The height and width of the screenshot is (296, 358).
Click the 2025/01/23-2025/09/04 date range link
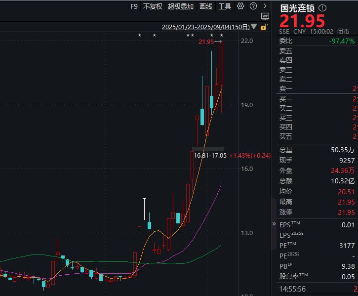[x=206, y=27]
